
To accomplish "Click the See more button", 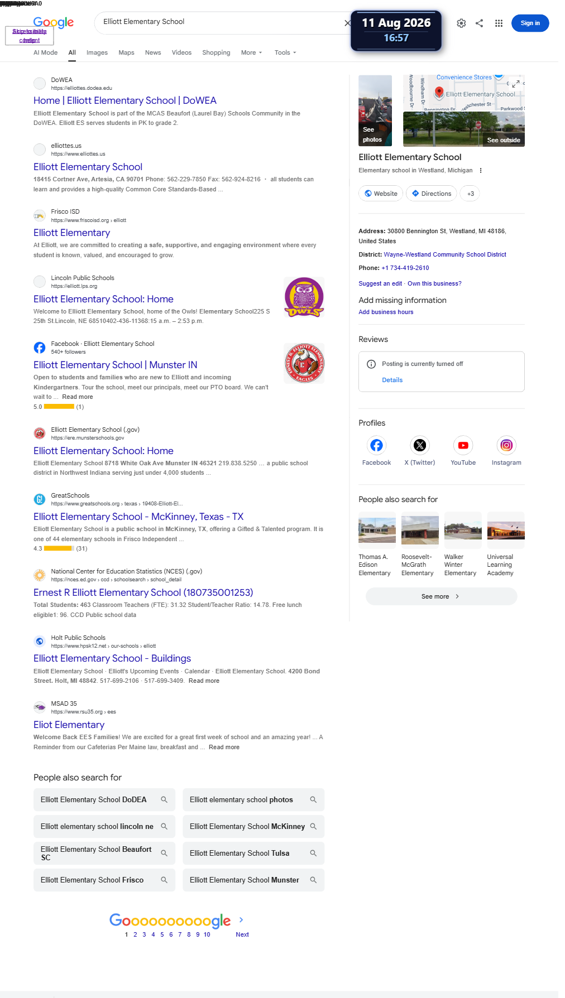I will 441,596.
